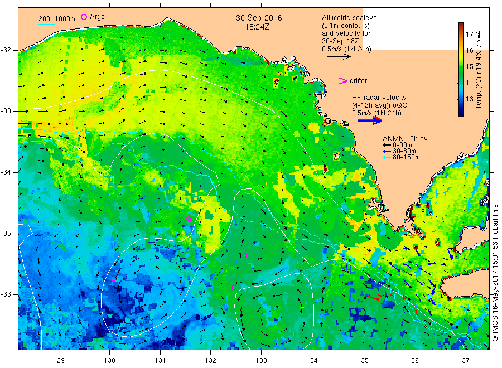
Task: Click the 'Temp. (°C) n19 4% ql>=4' label
Action: 479,70
